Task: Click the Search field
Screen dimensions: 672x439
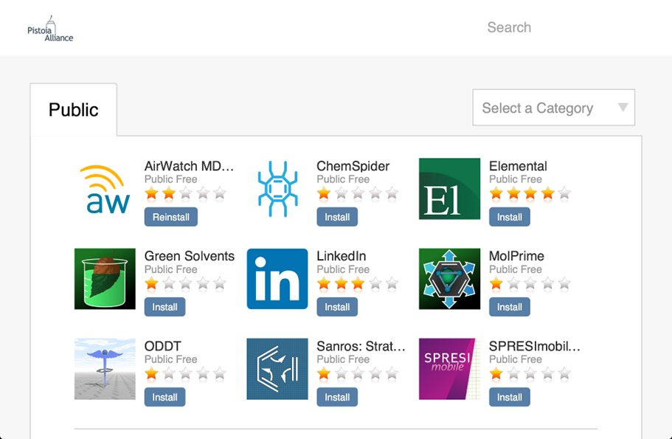Action: pyautogui.click(x=509, y=27)
